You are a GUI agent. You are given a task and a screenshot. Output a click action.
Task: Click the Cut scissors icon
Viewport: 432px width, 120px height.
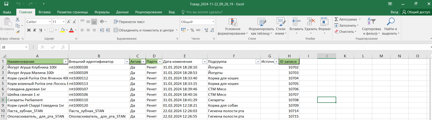tap(17, 20)
